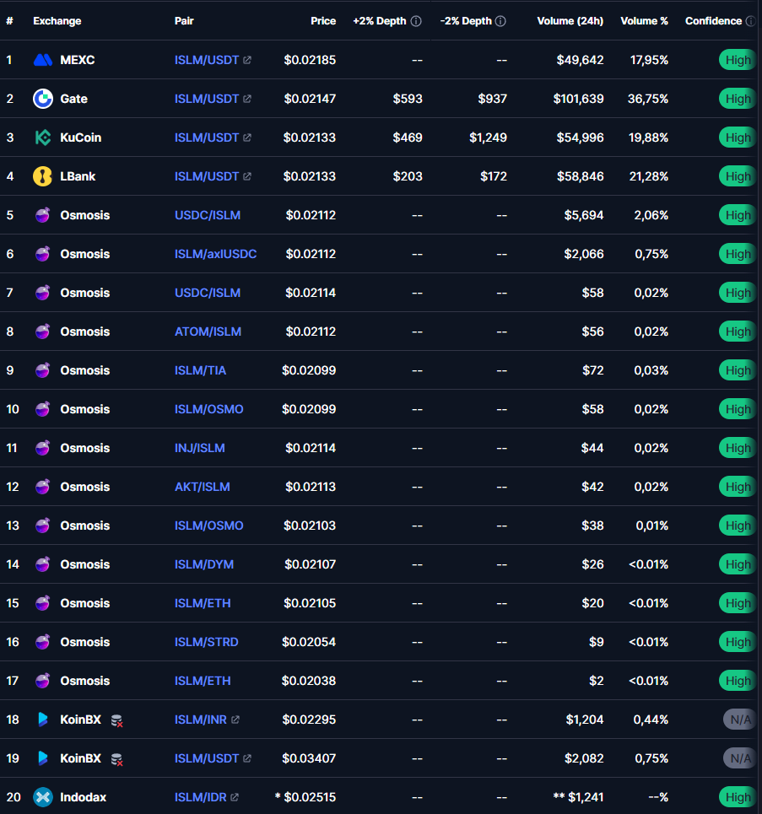Open the KuCoin ISLM/USDT pair link
The width and height of the screenshot is (762, 814).
pyautogui.click(x=207, y=137)
